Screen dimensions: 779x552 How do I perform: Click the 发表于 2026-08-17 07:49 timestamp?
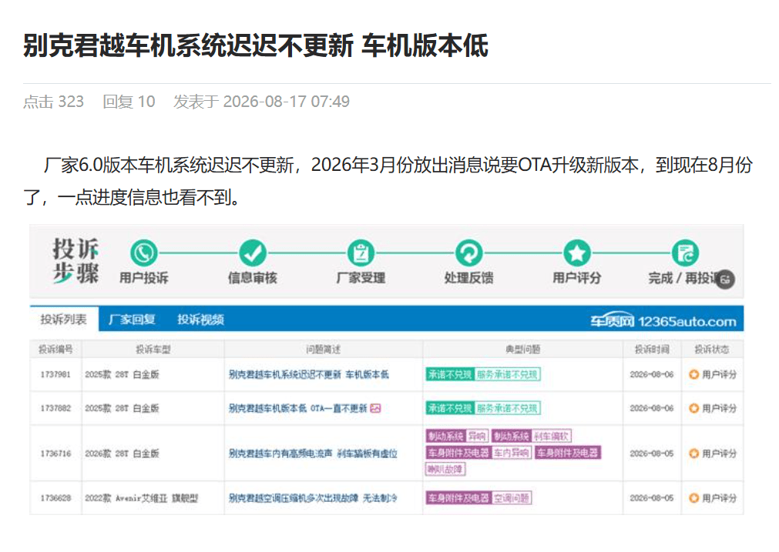(x=261, y=102)
